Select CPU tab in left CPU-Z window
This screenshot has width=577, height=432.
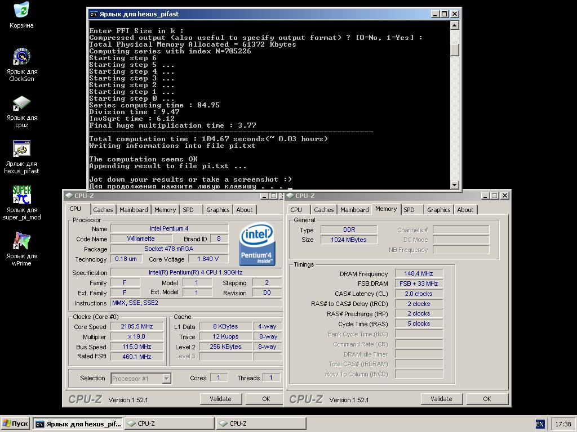(x=75, y=209)
